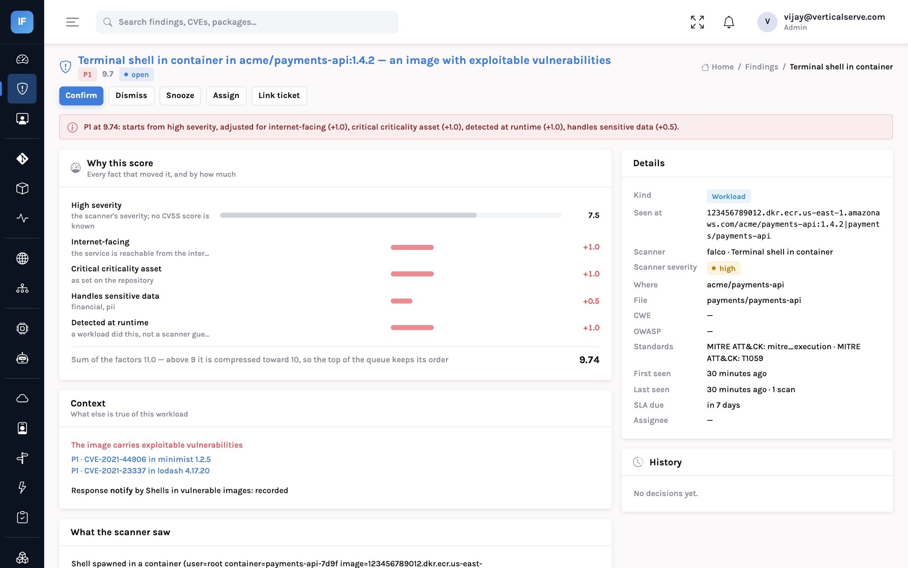The image size is (908, 568).
Task: Click the Link ticket button
Action: click(x=279, y=96)
